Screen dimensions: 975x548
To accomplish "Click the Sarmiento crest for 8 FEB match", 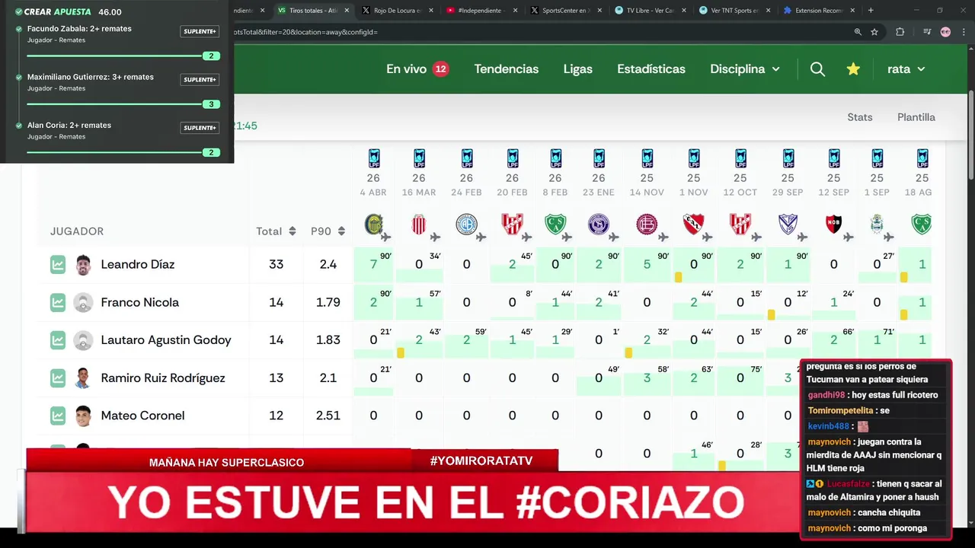I will pos(555,224).
